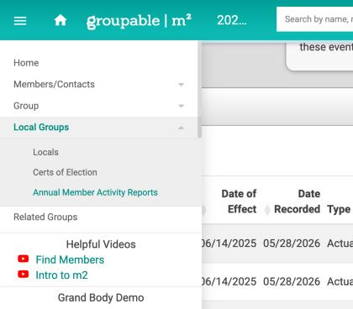
Task: Sort by Date of Effect column
Action: 239,202
